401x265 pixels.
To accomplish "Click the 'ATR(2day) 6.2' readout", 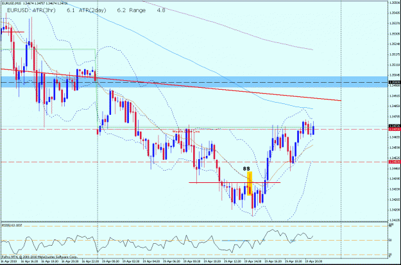I will point(102,10).
